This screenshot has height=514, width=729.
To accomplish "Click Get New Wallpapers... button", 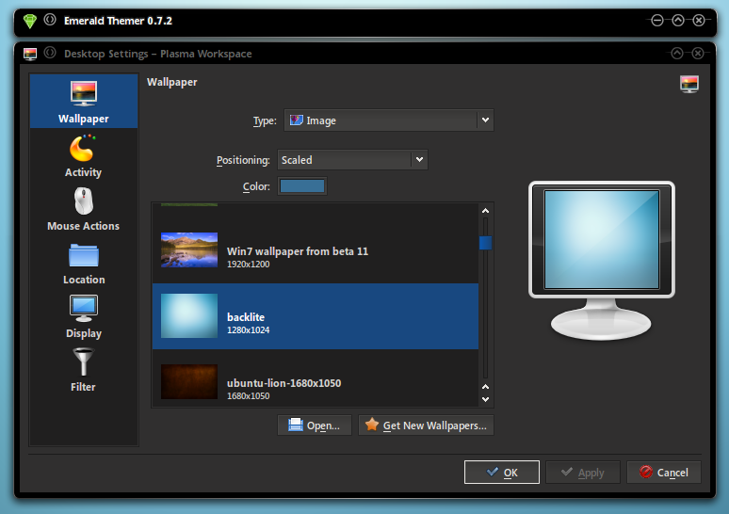I will [x=426, y=426].
